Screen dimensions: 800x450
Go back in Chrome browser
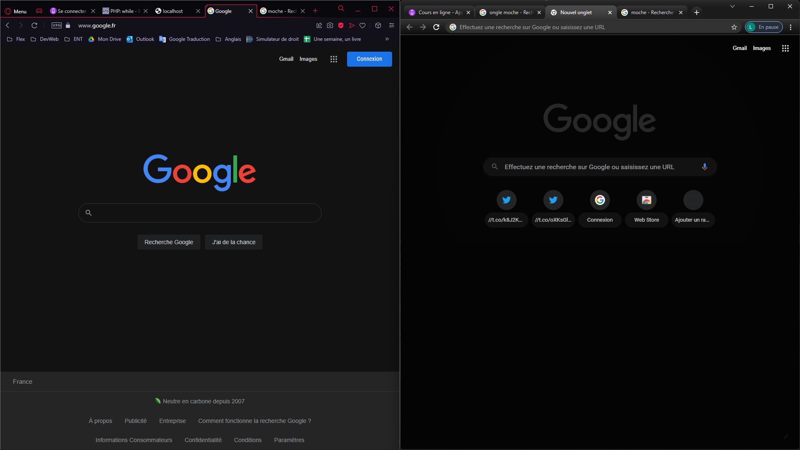410,27
